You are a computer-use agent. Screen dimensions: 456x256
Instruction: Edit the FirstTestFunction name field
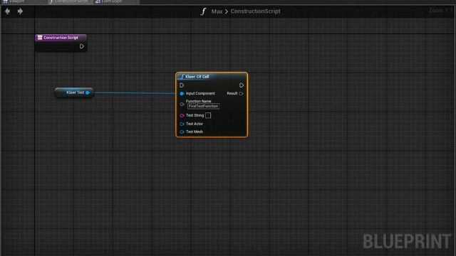(x=203, y=106)
